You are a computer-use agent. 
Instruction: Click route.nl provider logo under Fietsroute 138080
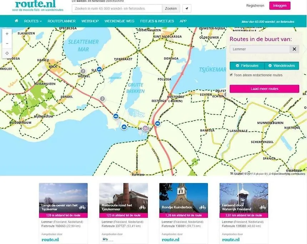click(231, 239)
